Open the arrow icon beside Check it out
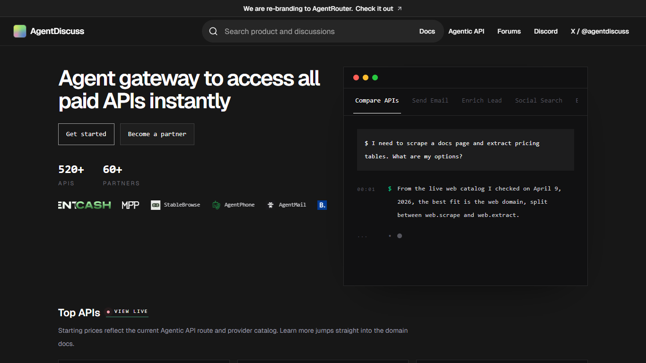 point(400,9)
